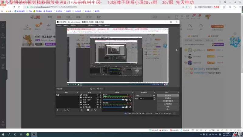Open OBS 工具(T) menu
Screen dimensions: 243x137
pos(100,26)
